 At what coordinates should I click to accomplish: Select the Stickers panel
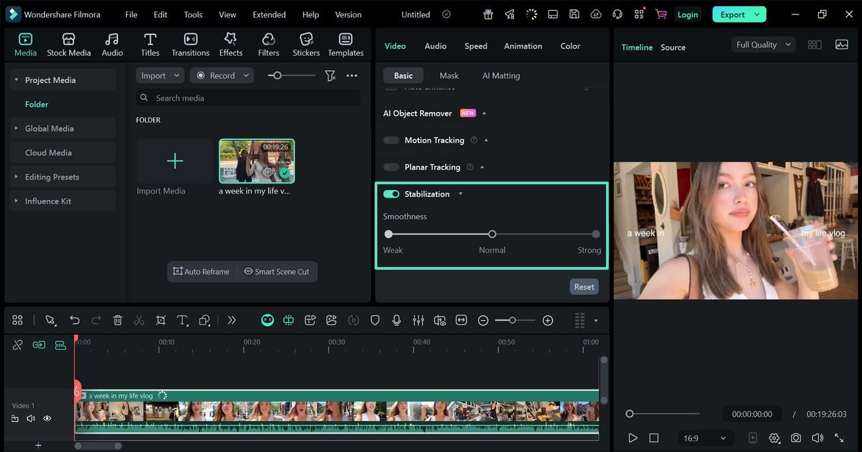[306, 44]
